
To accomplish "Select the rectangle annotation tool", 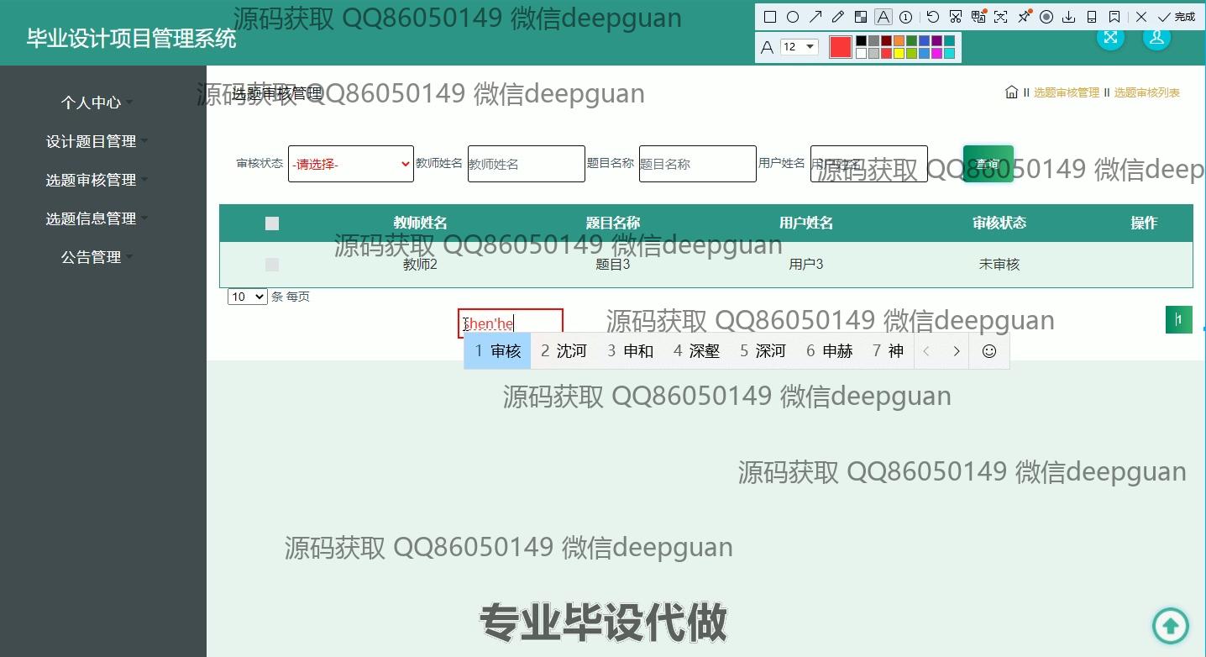I will (x=769, y=17).
